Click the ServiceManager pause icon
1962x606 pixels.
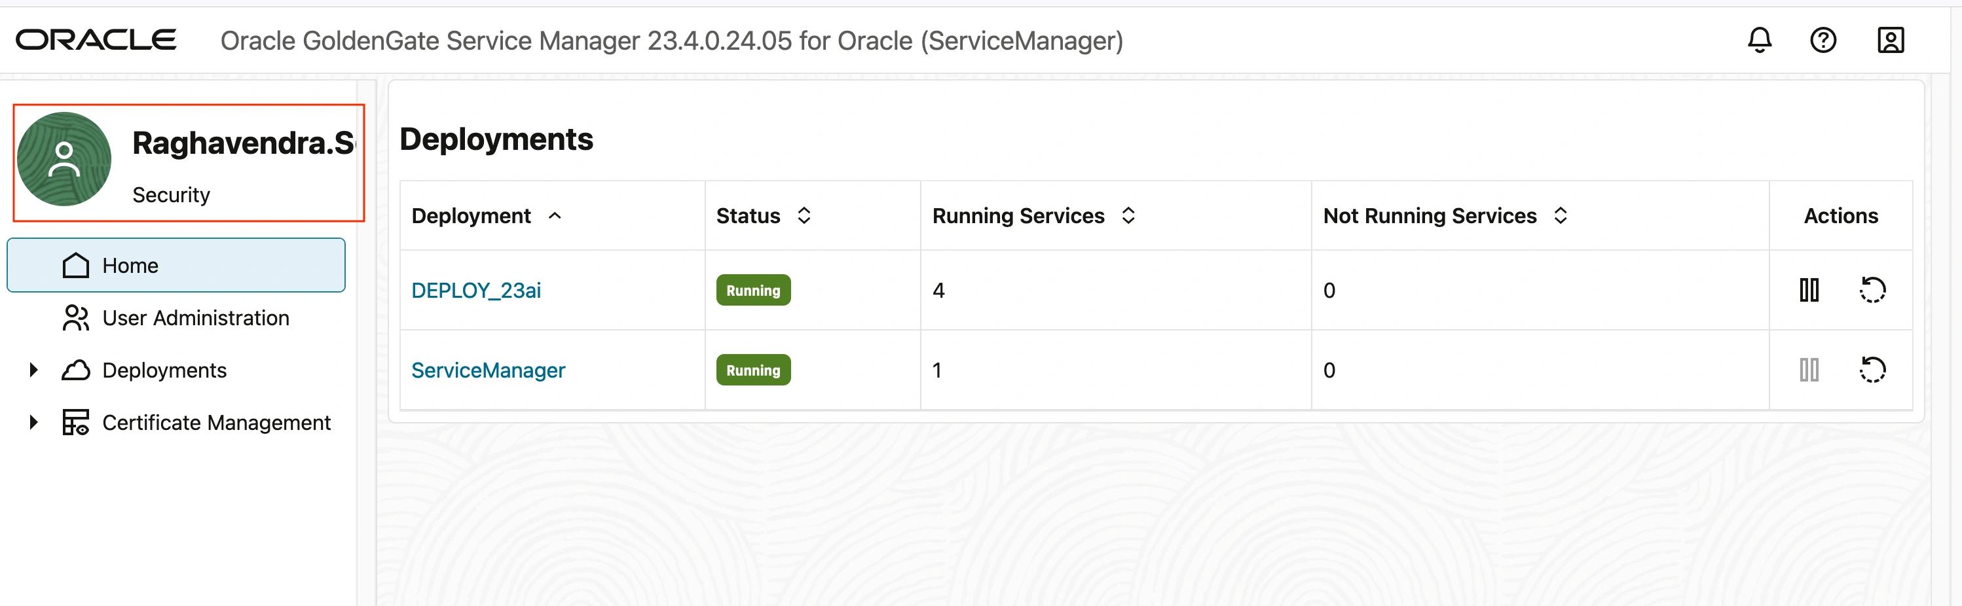click(x=1809, y=370)
